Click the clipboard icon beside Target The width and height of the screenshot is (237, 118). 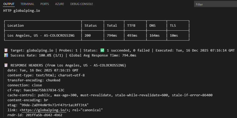6,50
